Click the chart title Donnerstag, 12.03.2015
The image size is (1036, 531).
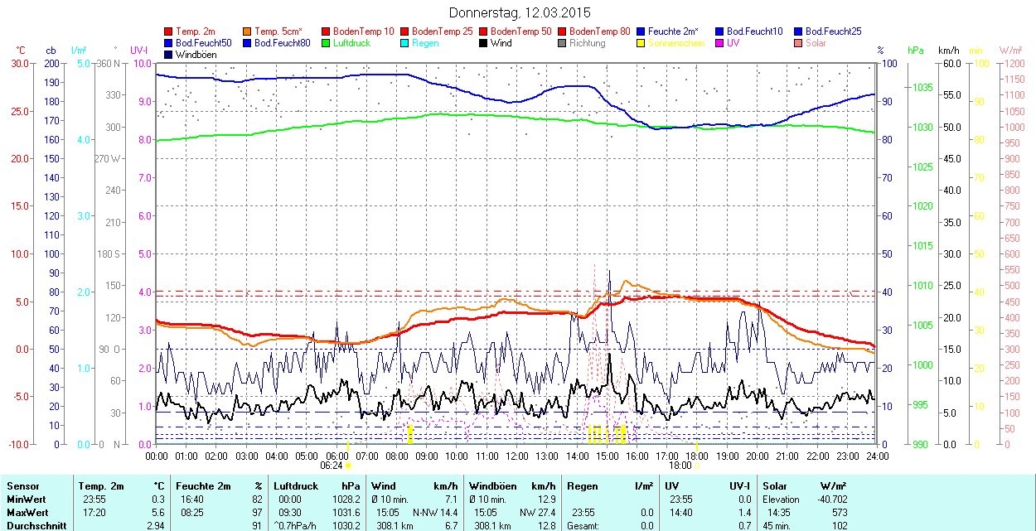(x=520, y=12)
